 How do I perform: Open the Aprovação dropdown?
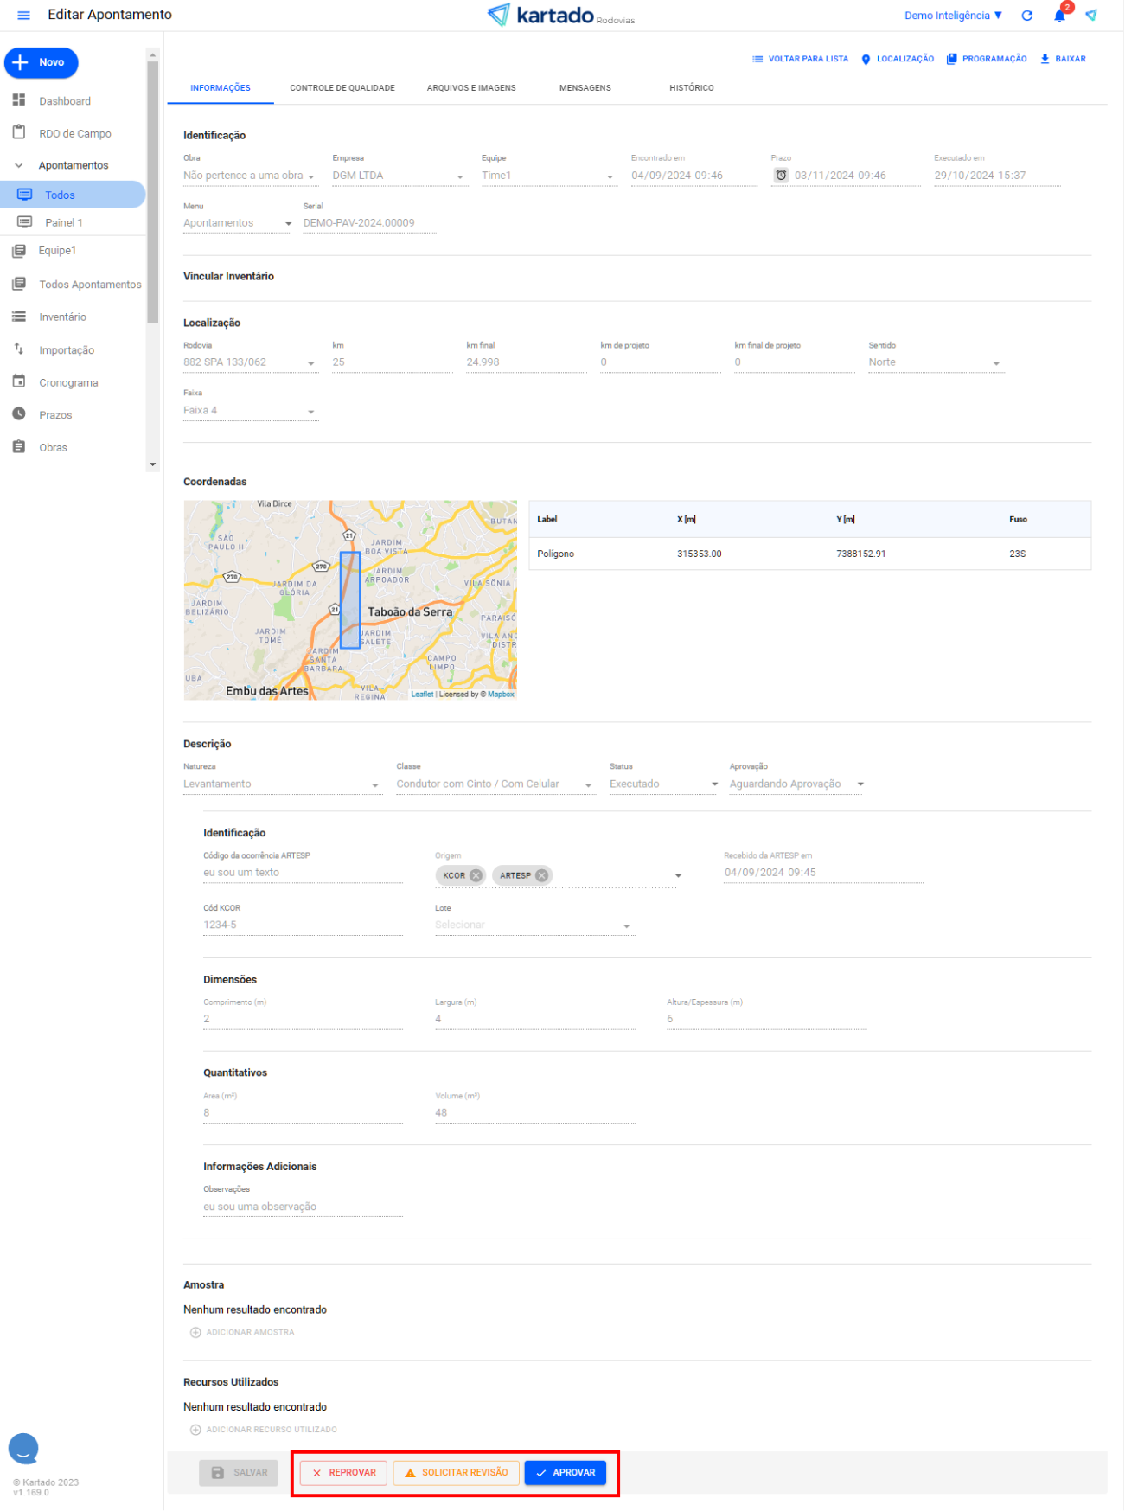click(860, 784)
